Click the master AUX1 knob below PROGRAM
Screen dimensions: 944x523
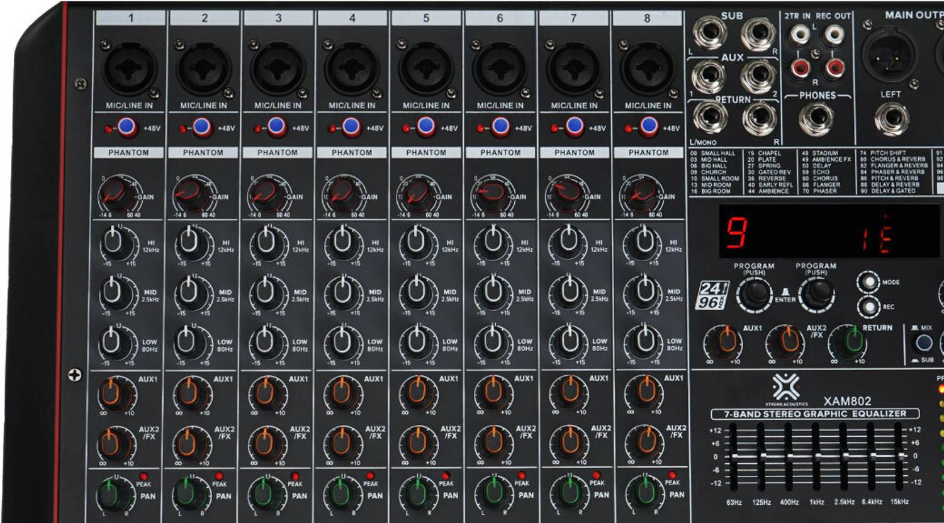pos(725,342)
